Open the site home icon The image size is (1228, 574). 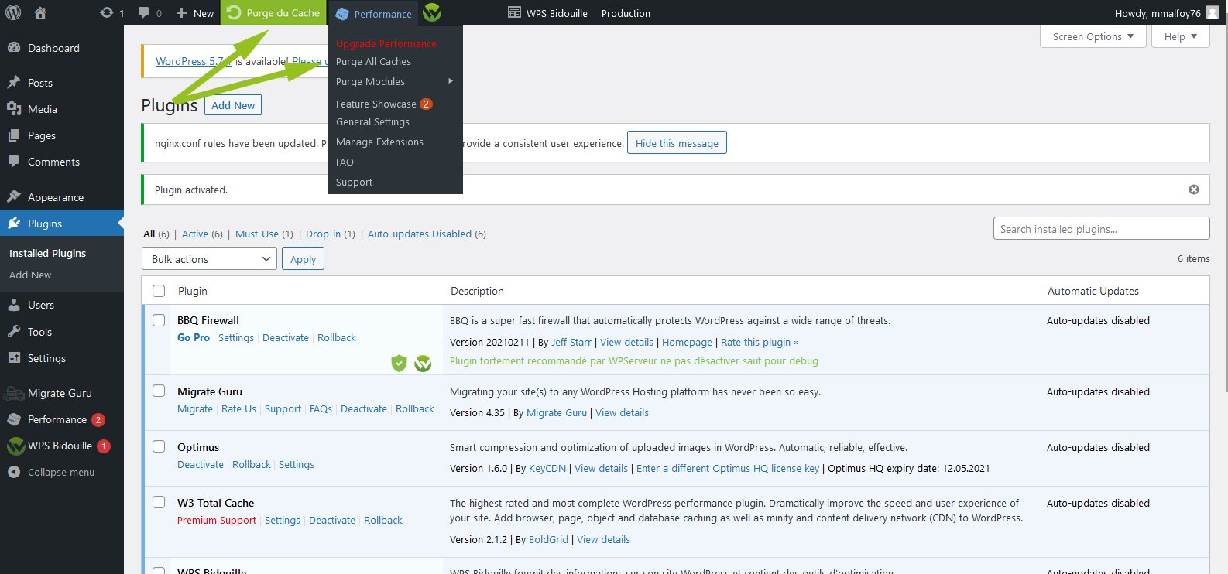point(40,13)
